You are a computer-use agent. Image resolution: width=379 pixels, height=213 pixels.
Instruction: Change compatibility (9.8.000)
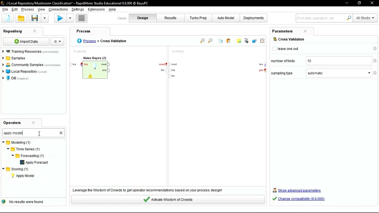(301, 199)
